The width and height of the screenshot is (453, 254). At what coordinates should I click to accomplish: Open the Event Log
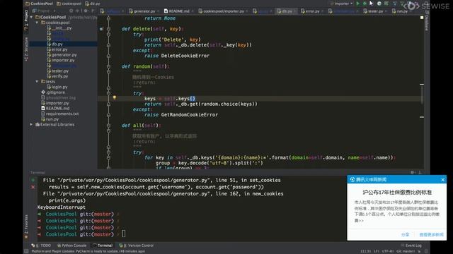click(x=411, y=246)
